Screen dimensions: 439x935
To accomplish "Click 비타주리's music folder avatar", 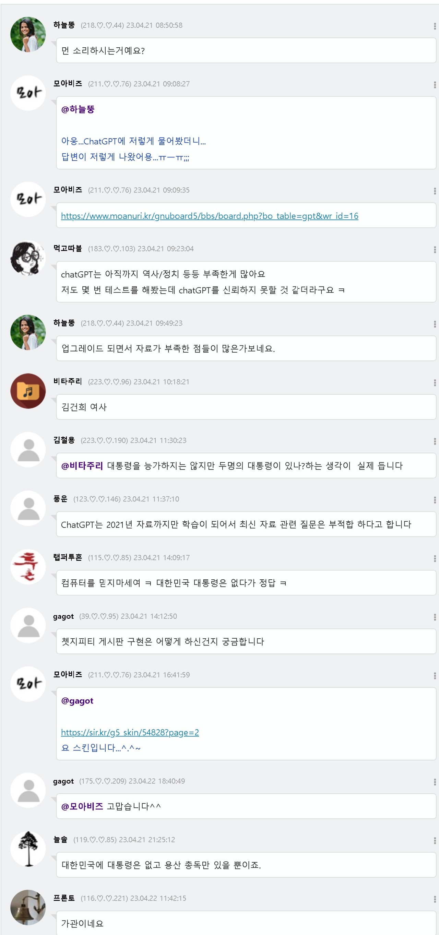I will point(28,391).
